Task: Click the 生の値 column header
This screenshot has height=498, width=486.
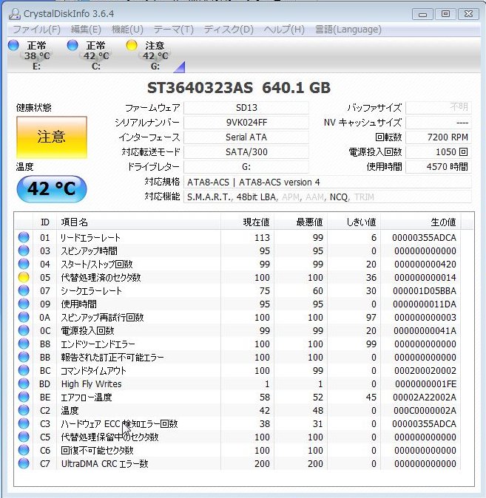Action: click(x=420, y=222)
